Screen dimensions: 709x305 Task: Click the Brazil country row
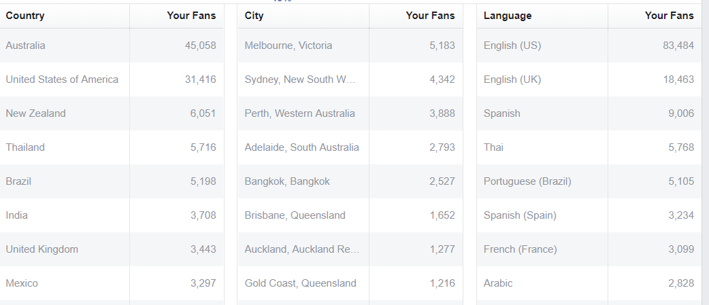coord(112,181)
